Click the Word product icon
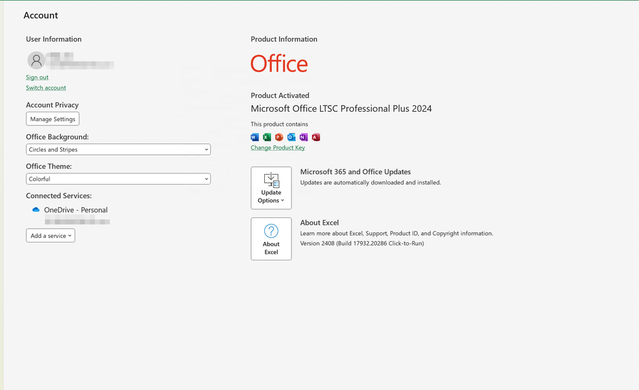639x390 pixels. (255, 137)
